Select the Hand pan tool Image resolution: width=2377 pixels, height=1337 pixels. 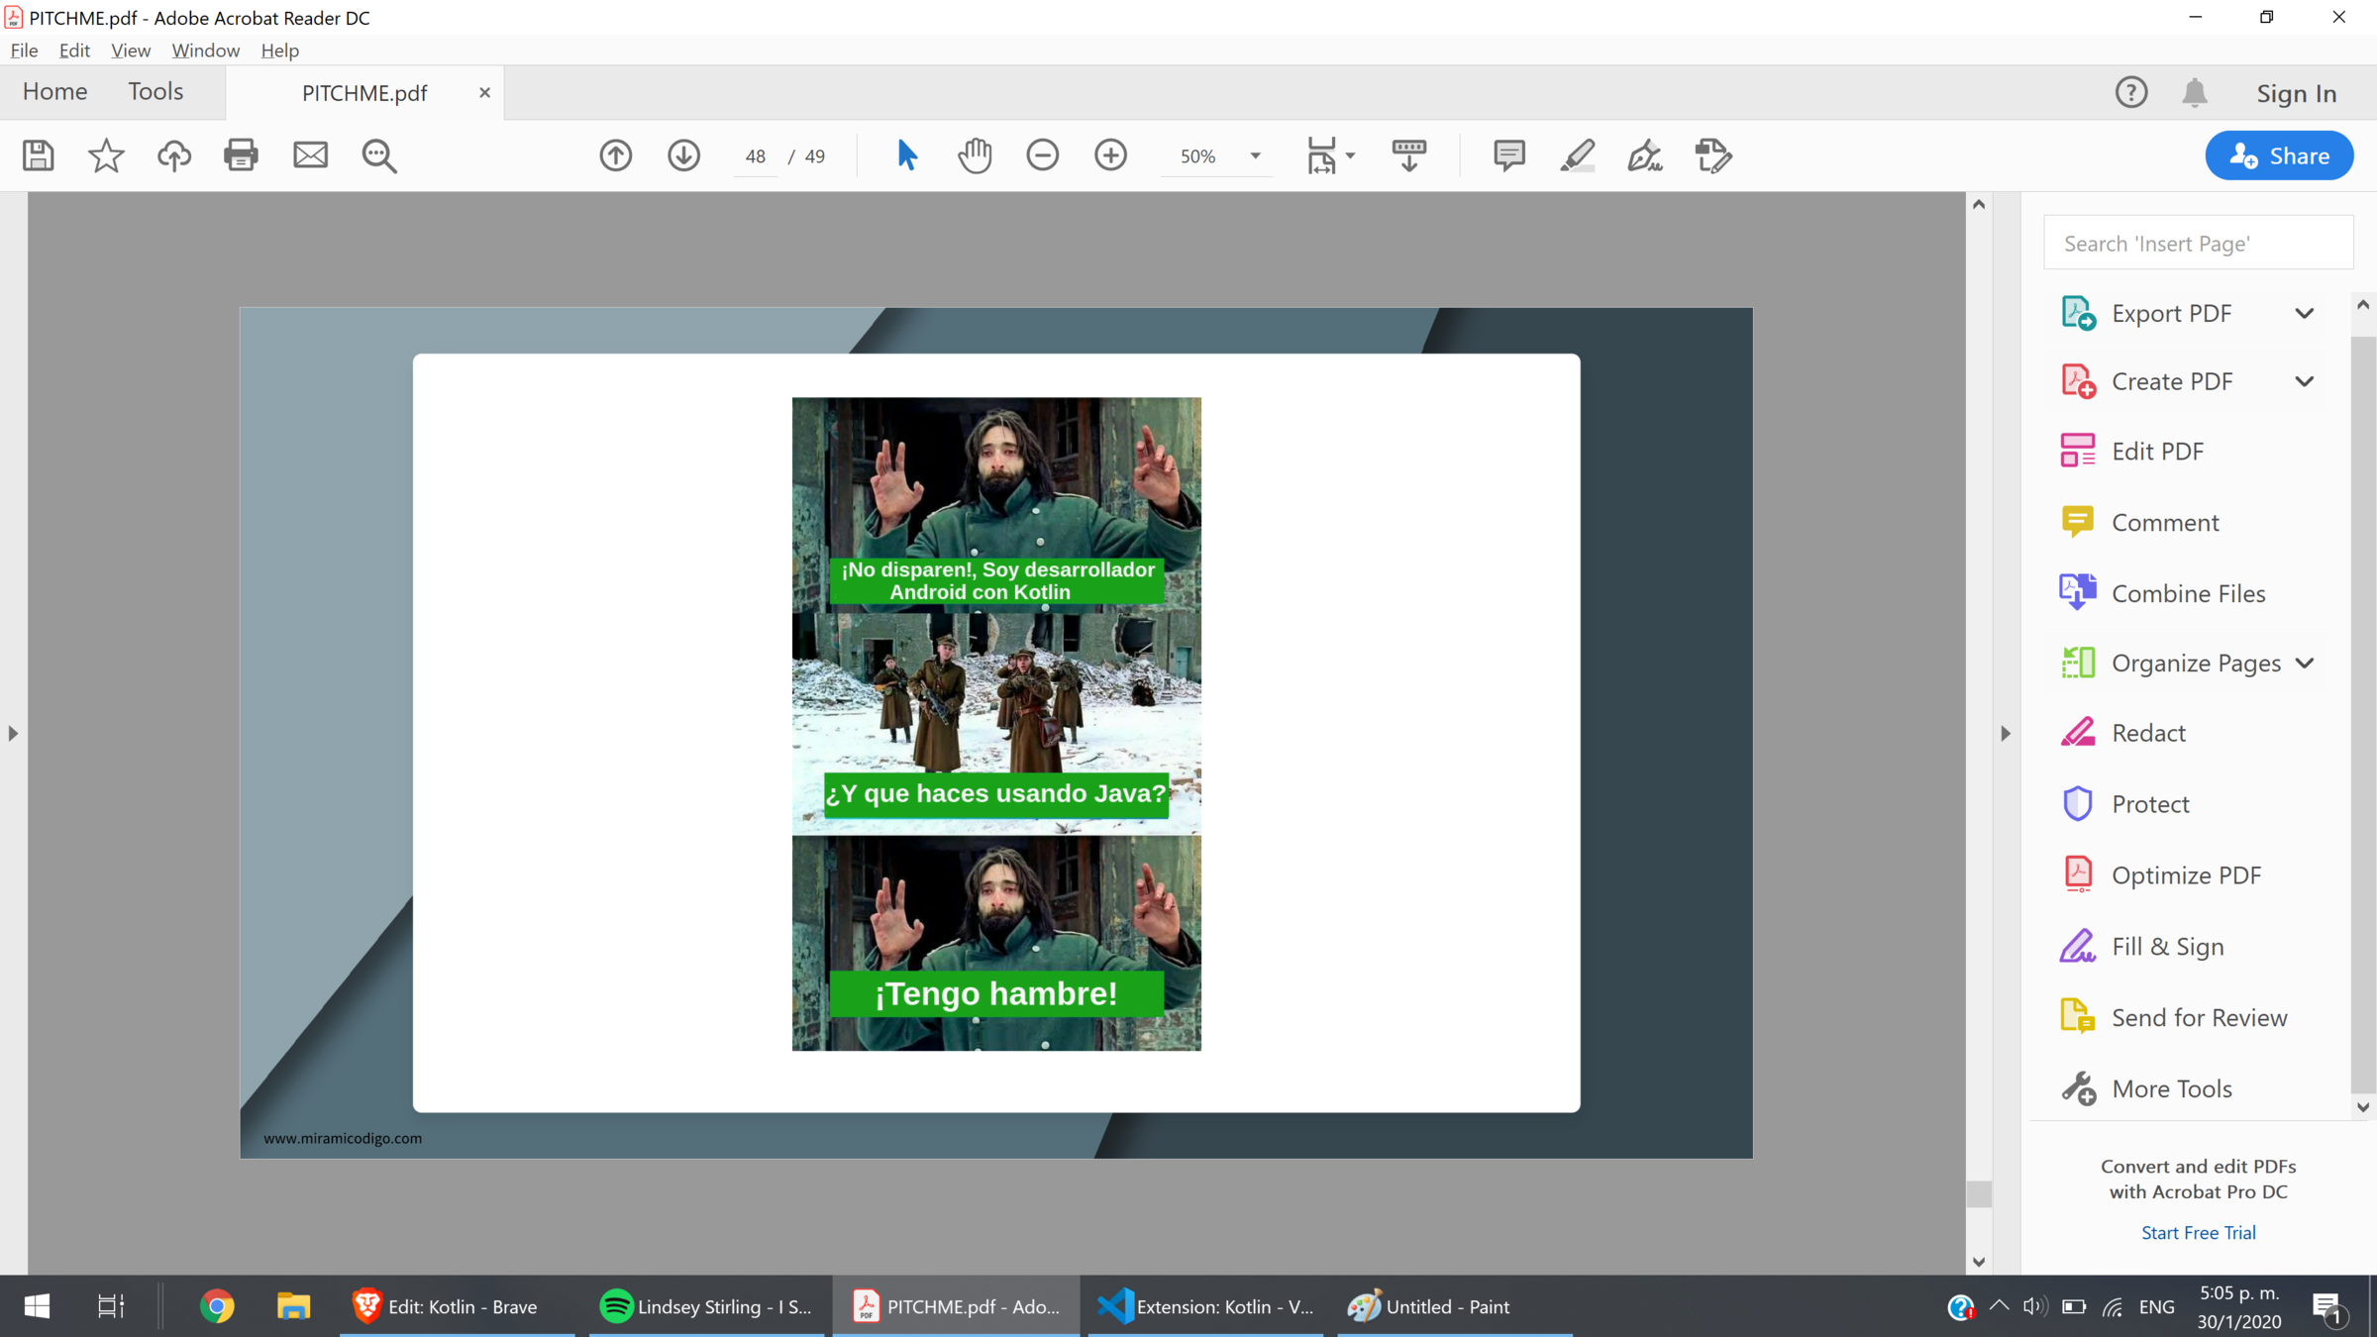(x=975, y=155)
